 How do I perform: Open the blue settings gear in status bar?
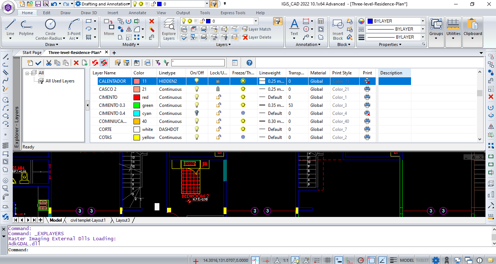(x=436, y=260)
